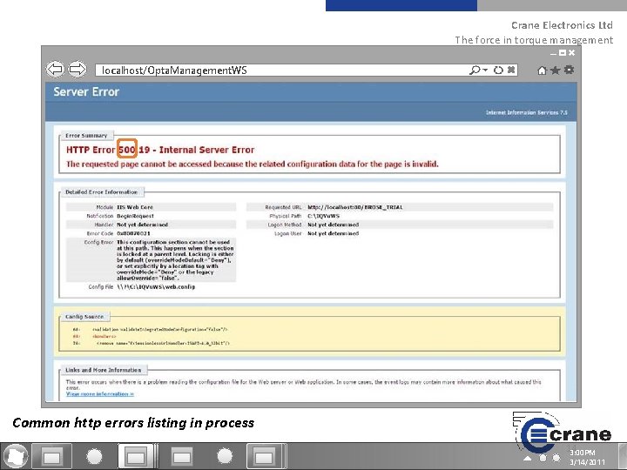Select the 'Server Error' page title
The height and width of the screenshot is (470, 627).
tap(86, 92)
